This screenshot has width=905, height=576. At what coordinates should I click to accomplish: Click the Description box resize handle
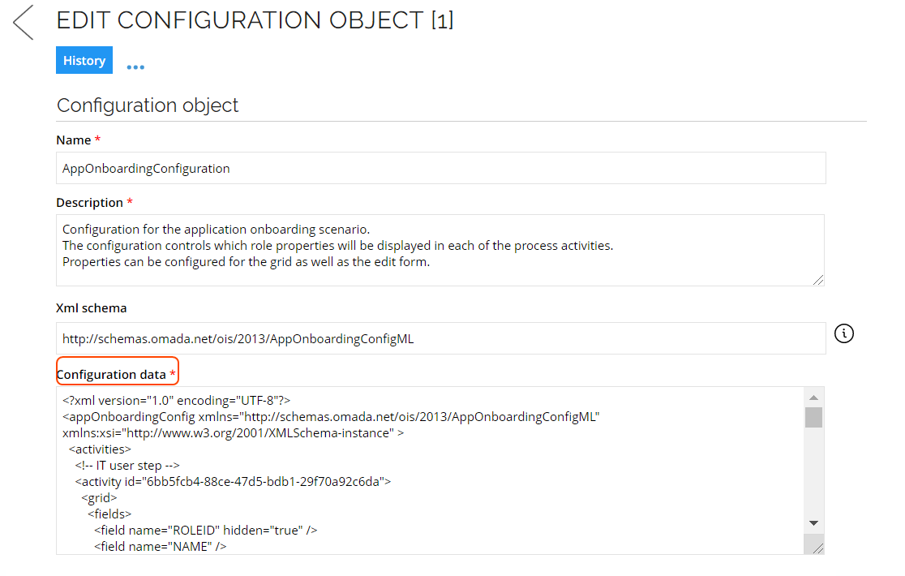point(818,280)
